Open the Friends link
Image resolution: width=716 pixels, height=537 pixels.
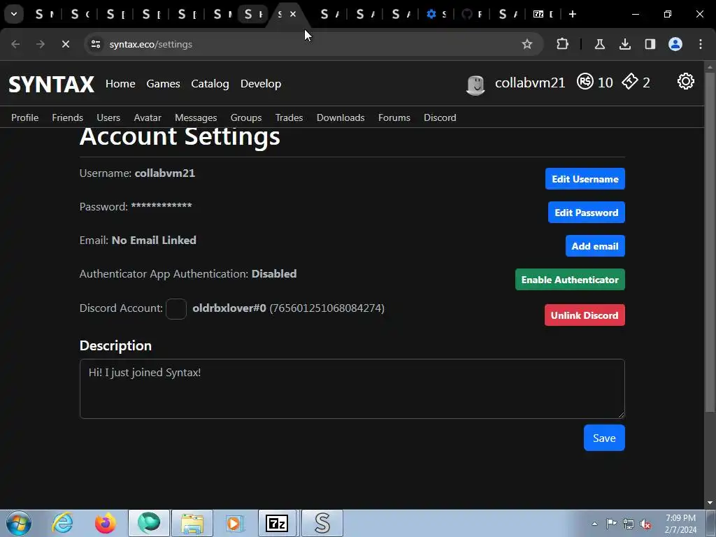click(68, 117)
